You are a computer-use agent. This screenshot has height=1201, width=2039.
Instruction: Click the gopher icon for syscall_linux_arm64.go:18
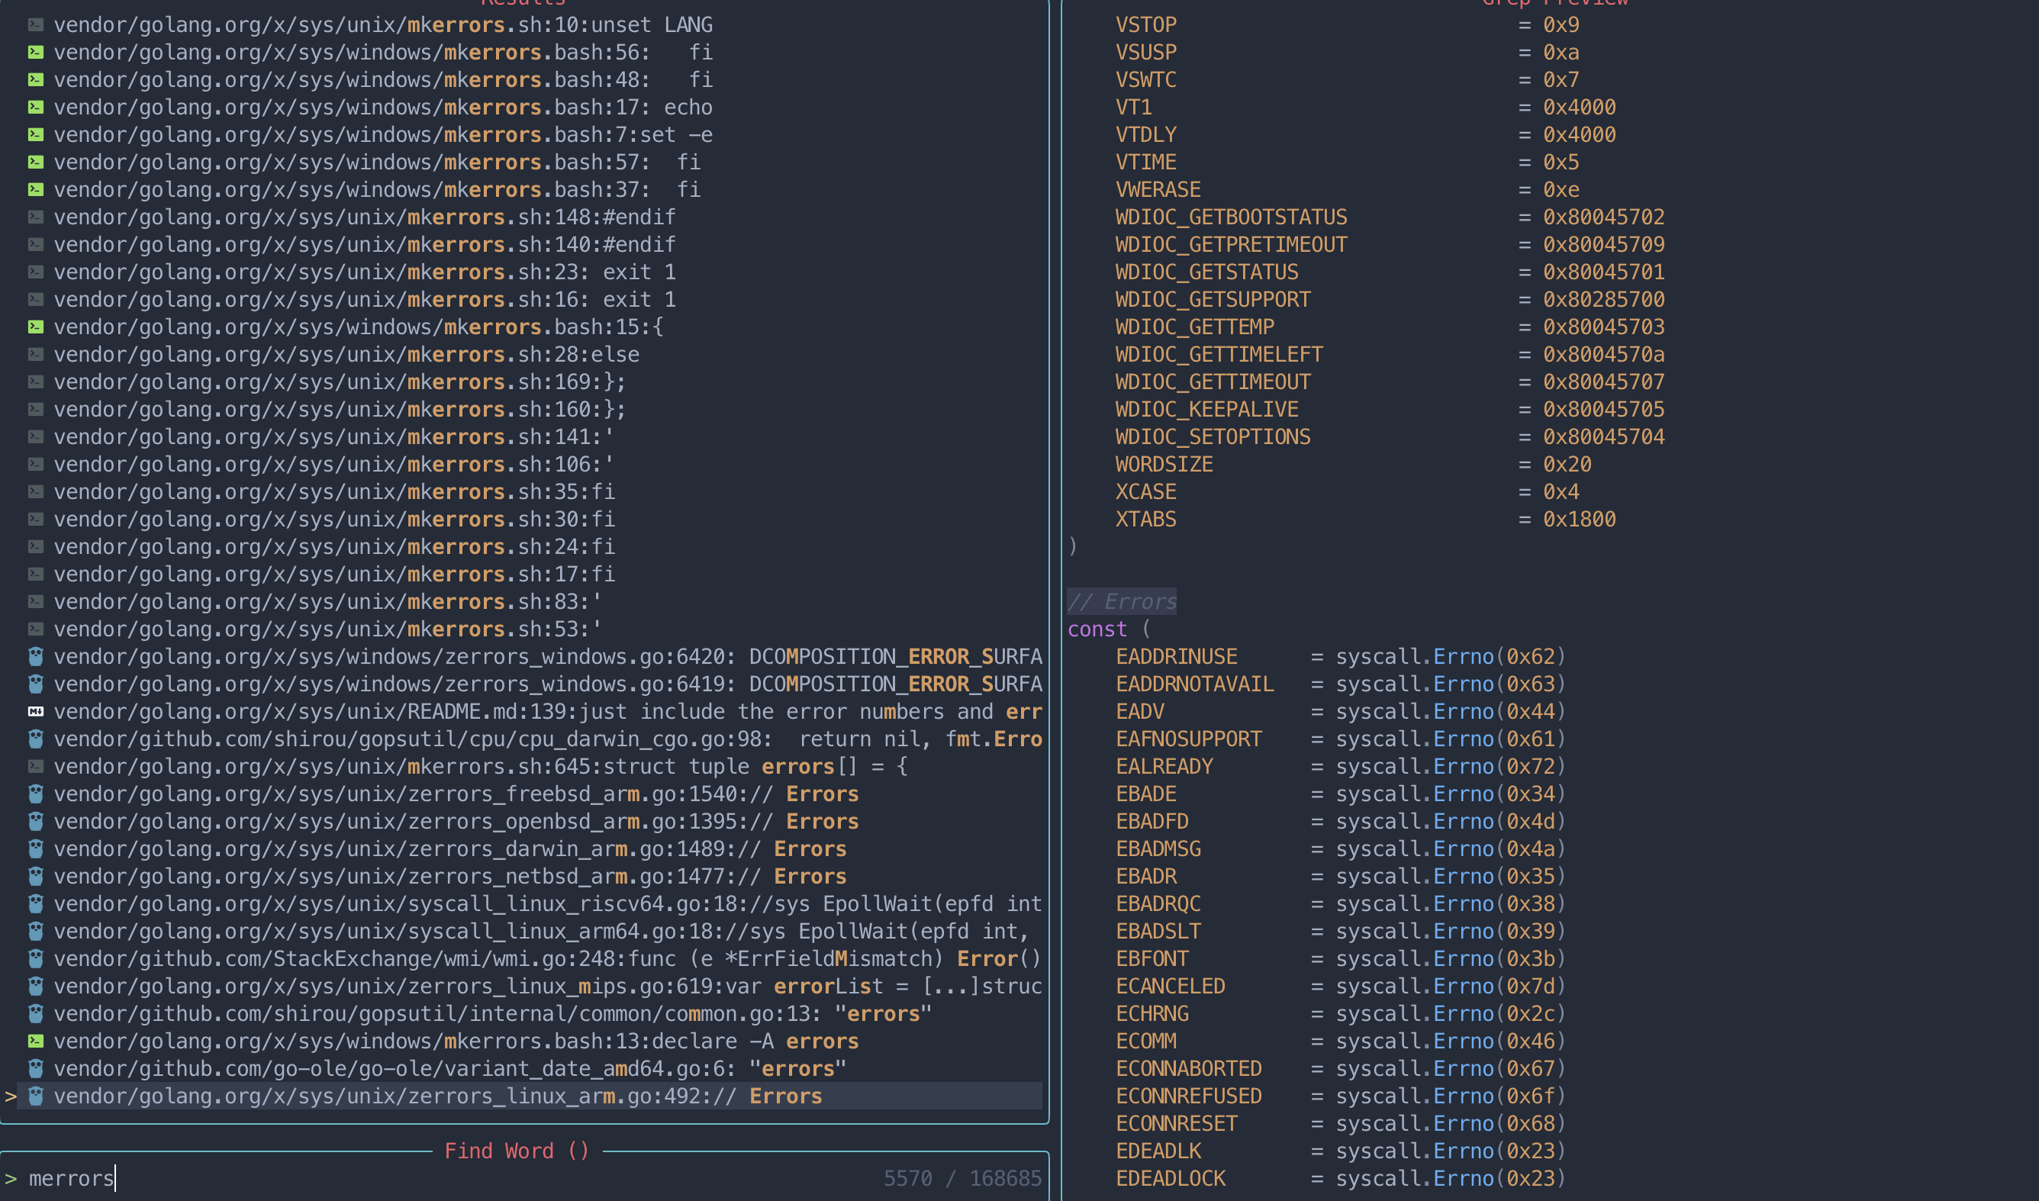click(36, 932)
